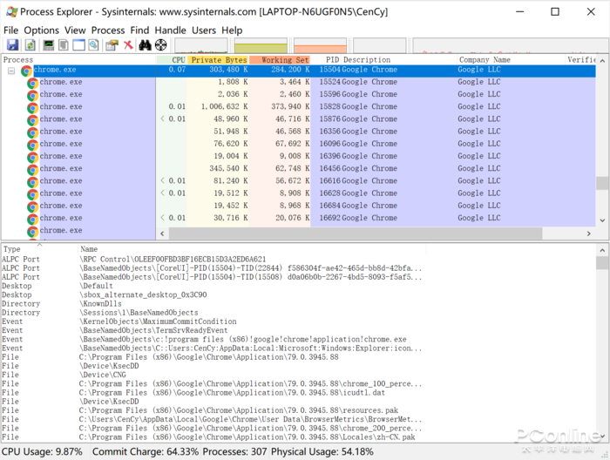
Task: Open the Options menu
Action: click(41, 30)
